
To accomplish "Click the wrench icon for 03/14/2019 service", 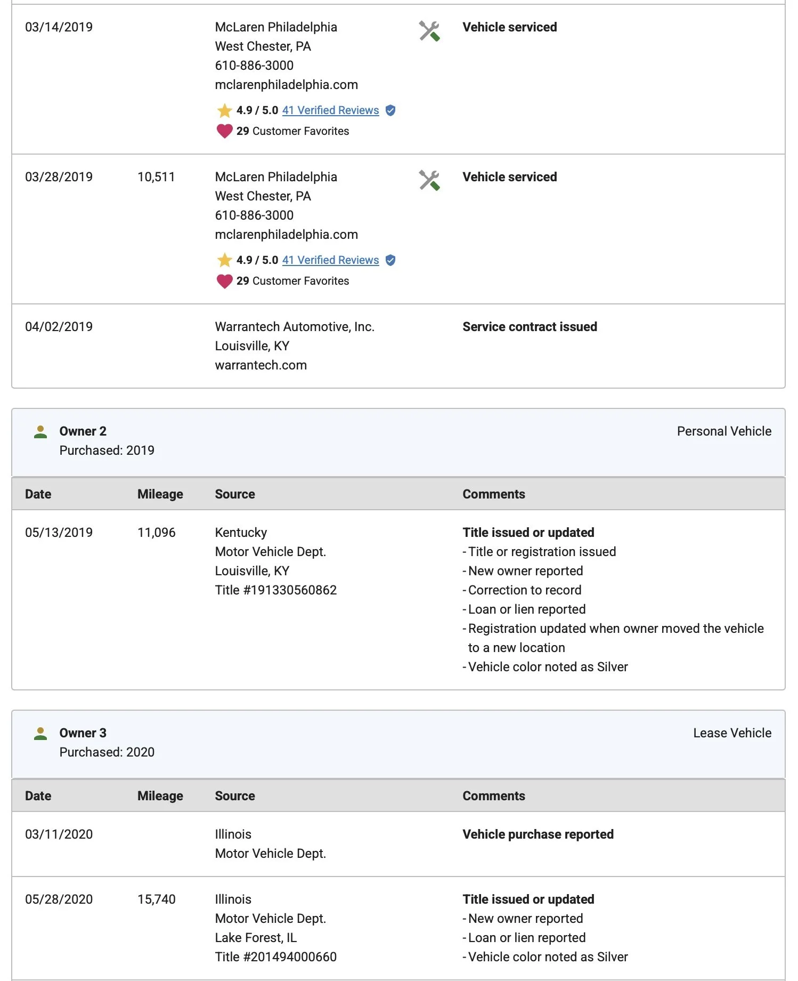I will coord(429,31).
